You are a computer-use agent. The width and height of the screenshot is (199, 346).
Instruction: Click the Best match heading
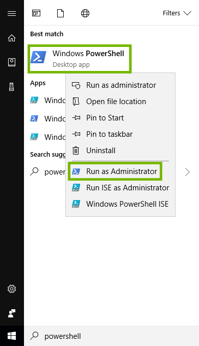point(47,34)
